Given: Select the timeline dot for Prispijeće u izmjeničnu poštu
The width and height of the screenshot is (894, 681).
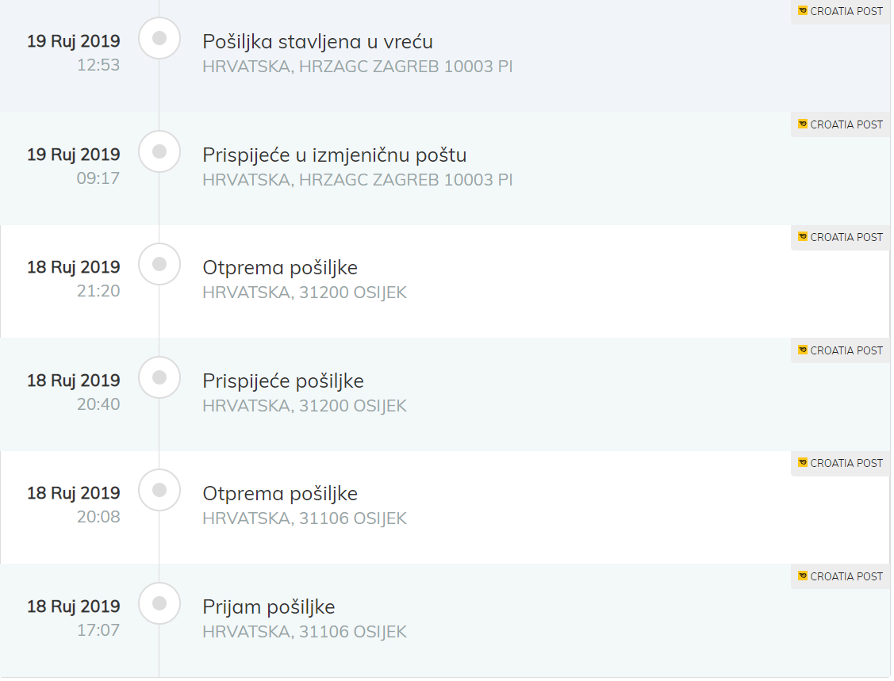Looking at the screenshot, I should click(159, 151).
